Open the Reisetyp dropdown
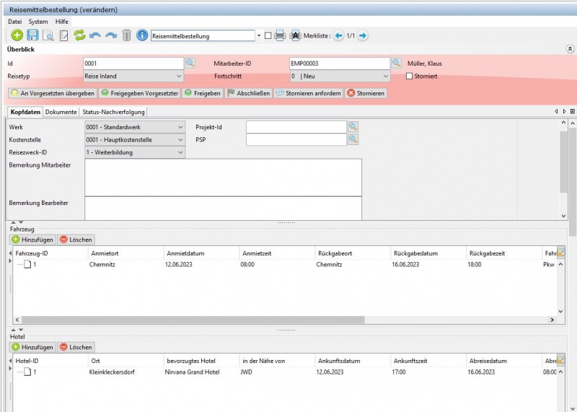Viewport: 577px width, 412px height. click(179, 76)
